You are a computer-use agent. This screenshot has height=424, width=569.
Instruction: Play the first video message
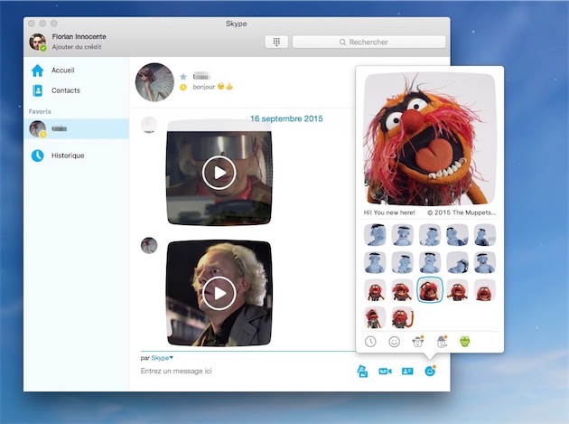coord(219,173)
